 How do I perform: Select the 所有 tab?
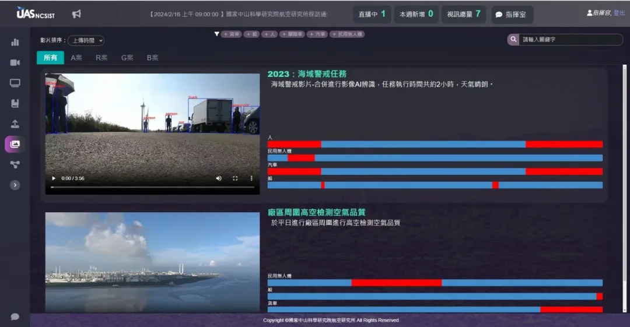click(50, 58)
